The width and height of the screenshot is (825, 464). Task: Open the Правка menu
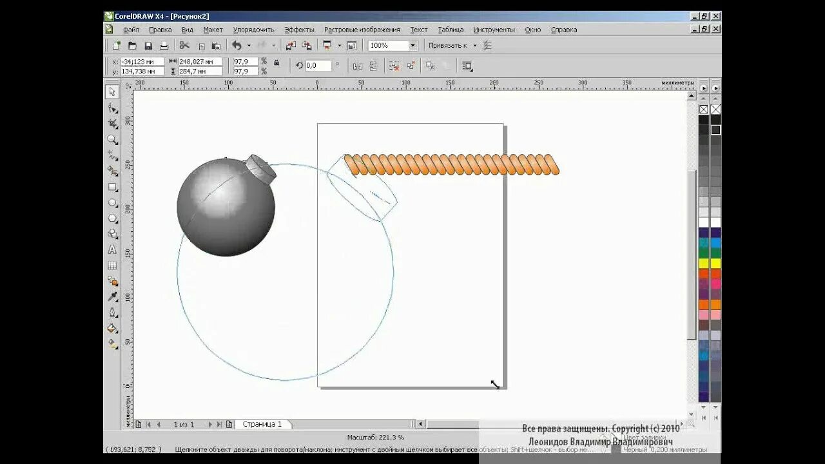[160, 30]
